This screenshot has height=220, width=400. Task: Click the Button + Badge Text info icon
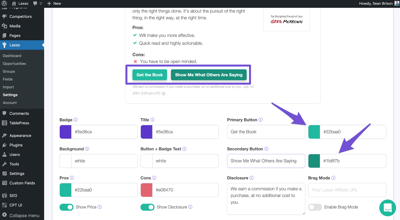[184, 149]
